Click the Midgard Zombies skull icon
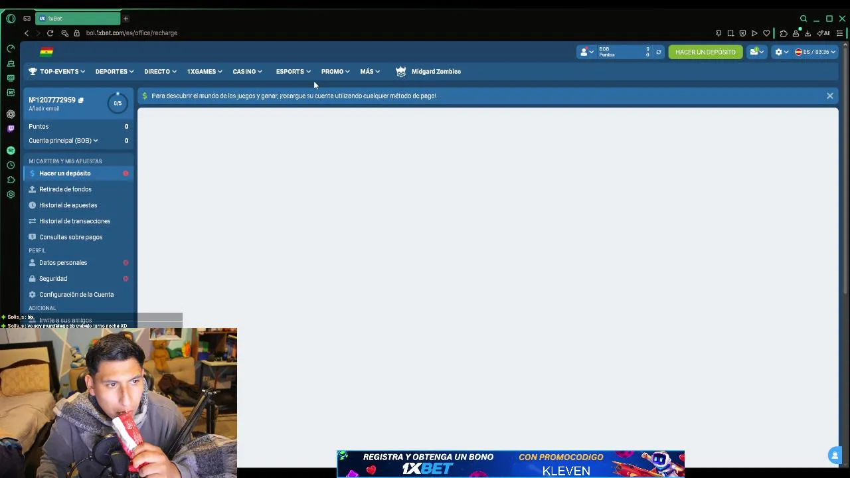 (x=400, y=72)
